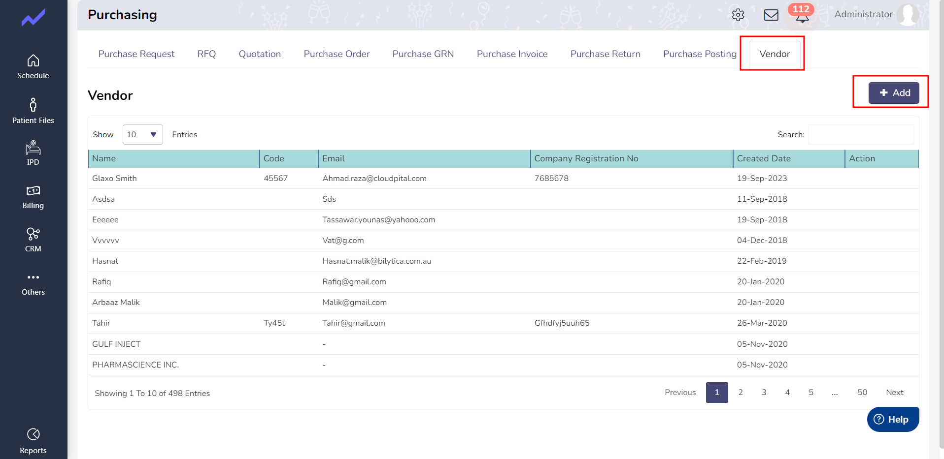944x459 pixels.
Task: Click the Administrator username label
Action: [x=863, y=14]
